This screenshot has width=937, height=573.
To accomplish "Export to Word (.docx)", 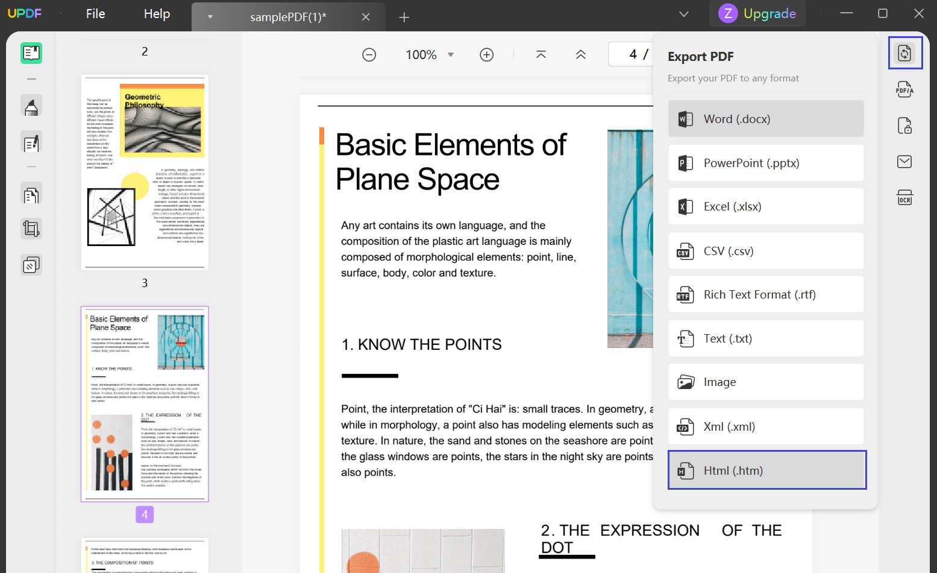I will pos(766,119).
